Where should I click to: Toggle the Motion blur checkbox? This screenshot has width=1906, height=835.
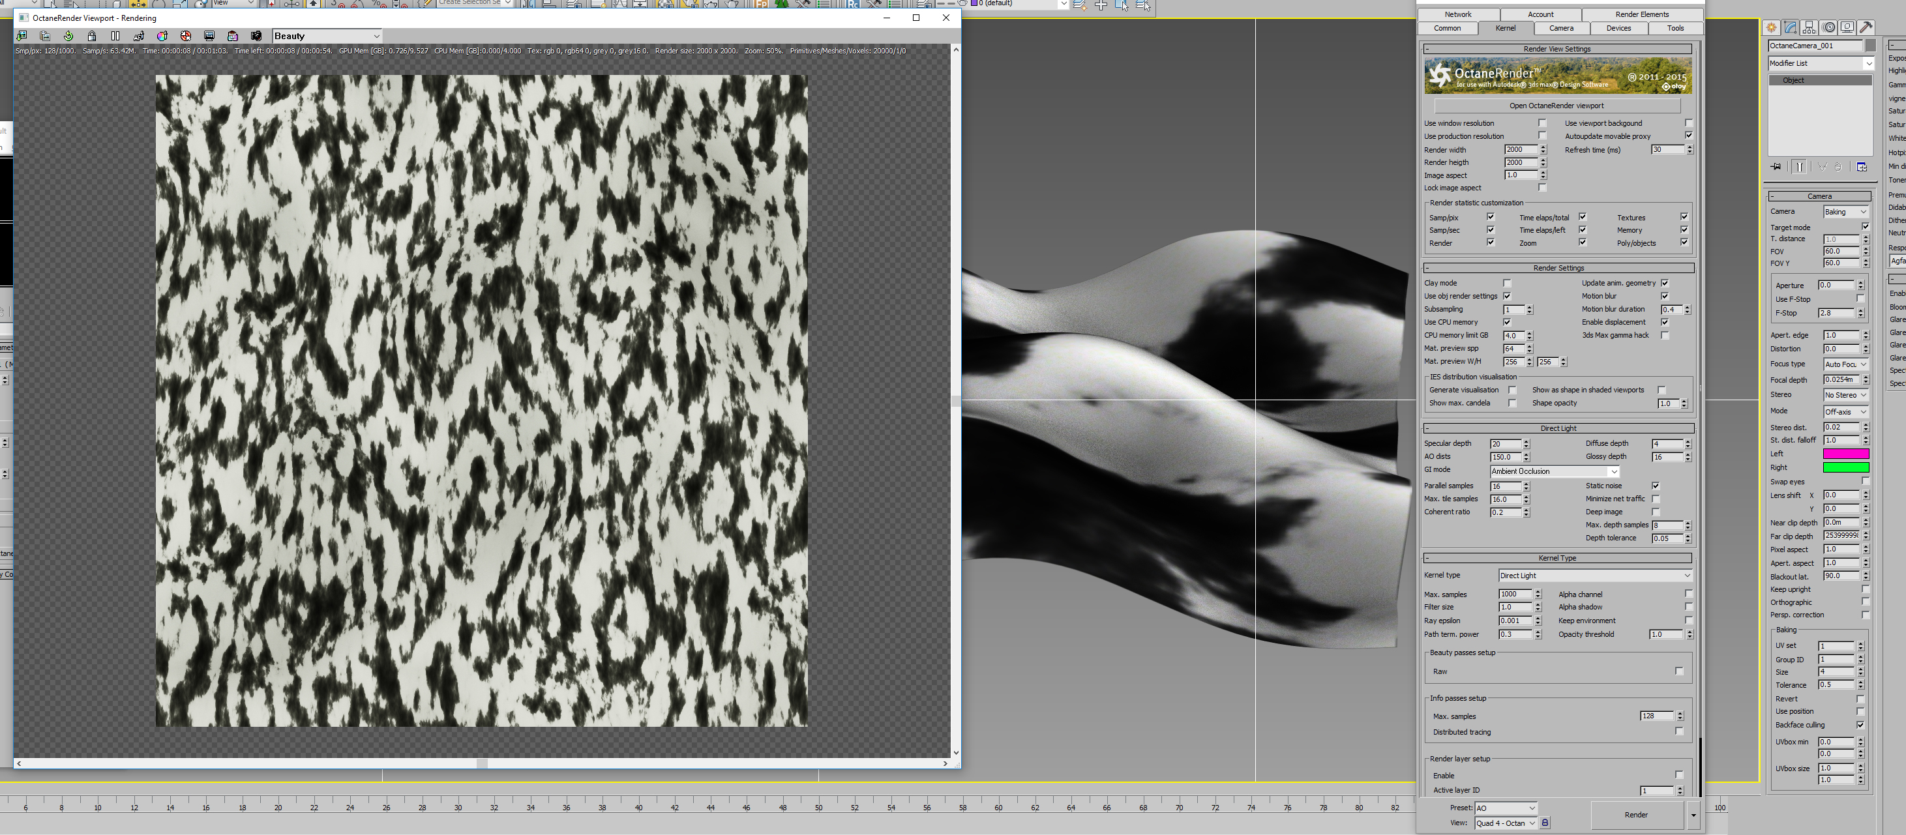(1665, 296)
